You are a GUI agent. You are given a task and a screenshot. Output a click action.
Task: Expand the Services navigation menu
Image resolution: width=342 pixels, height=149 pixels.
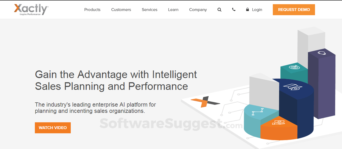[x=149, y=10]
